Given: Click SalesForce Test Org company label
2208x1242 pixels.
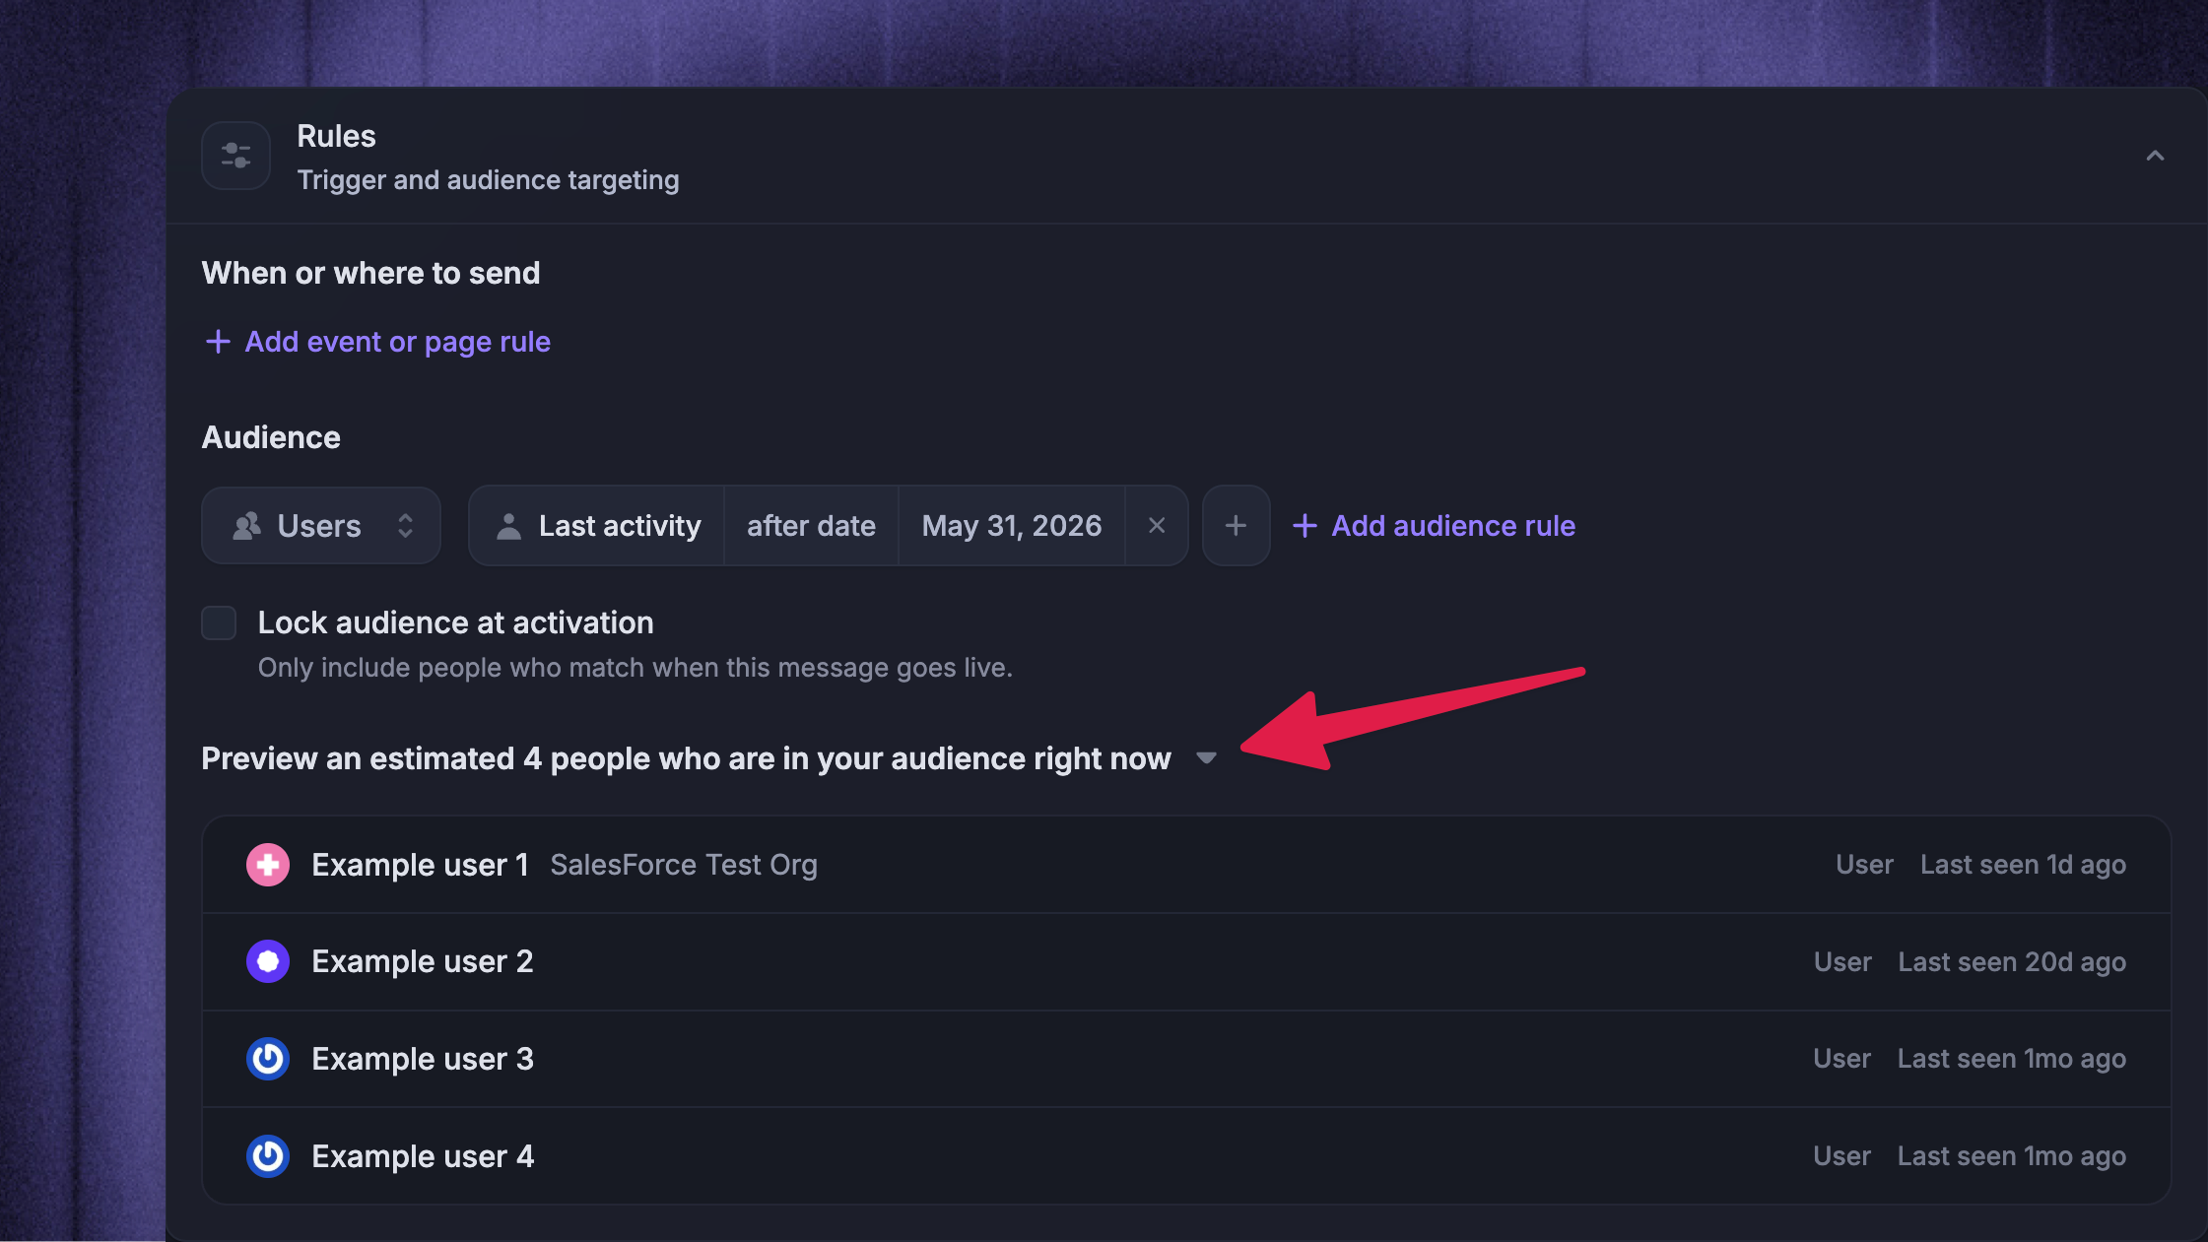Looking at the screenshot, I should click(x=684, y=865).
